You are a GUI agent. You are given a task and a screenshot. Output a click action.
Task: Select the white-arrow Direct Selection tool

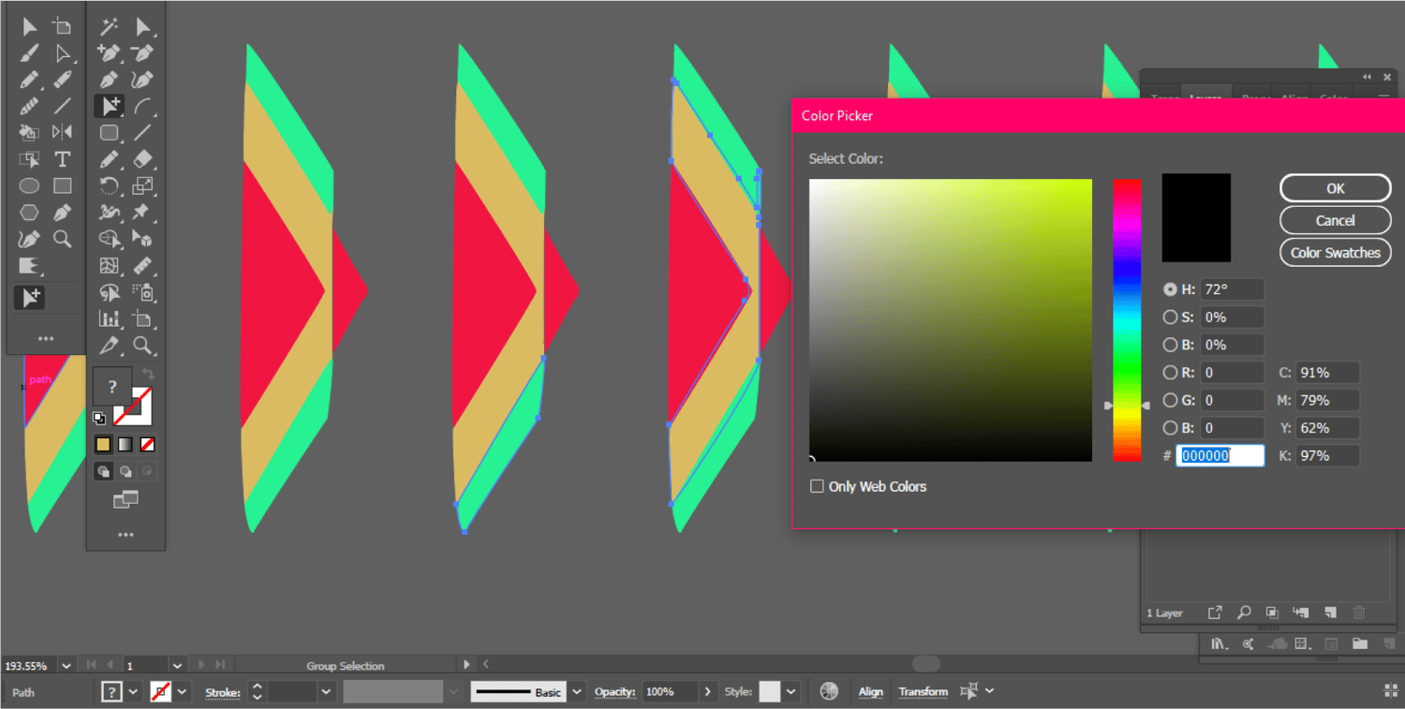[63, 53]
